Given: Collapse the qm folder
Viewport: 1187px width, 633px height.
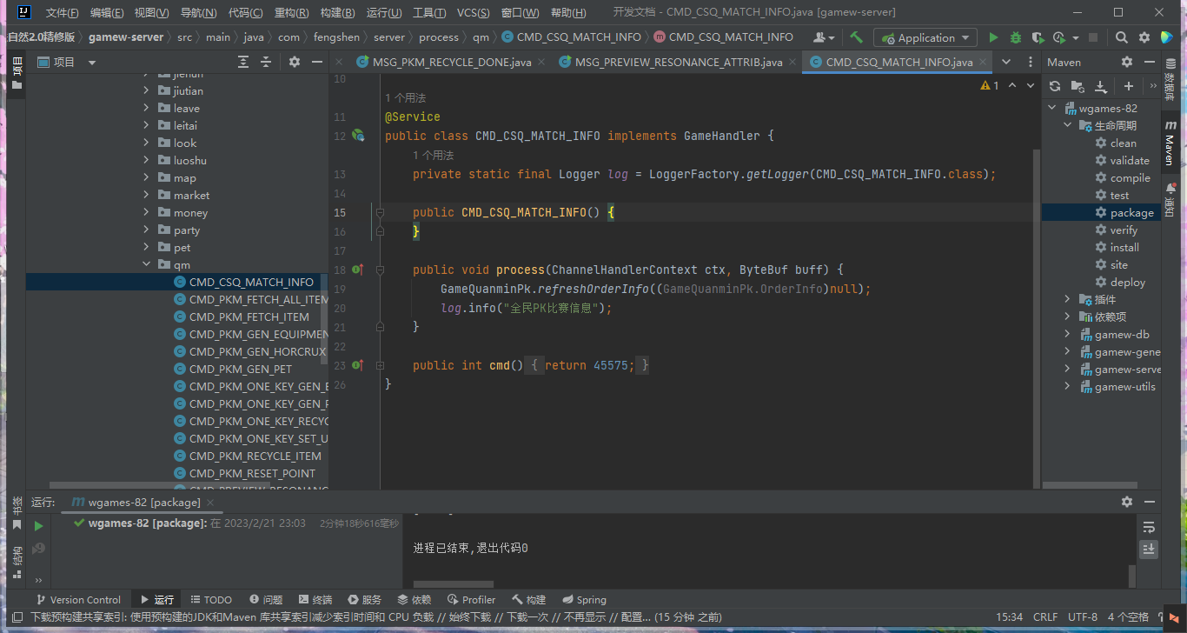Looking at the screenshot, I should 146,264.
